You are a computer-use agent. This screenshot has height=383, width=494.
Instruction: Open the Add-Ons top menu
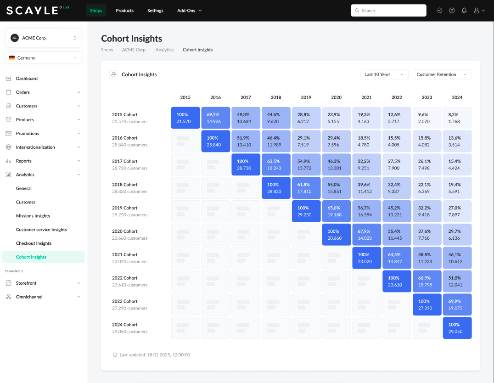[x=189, y=11]
